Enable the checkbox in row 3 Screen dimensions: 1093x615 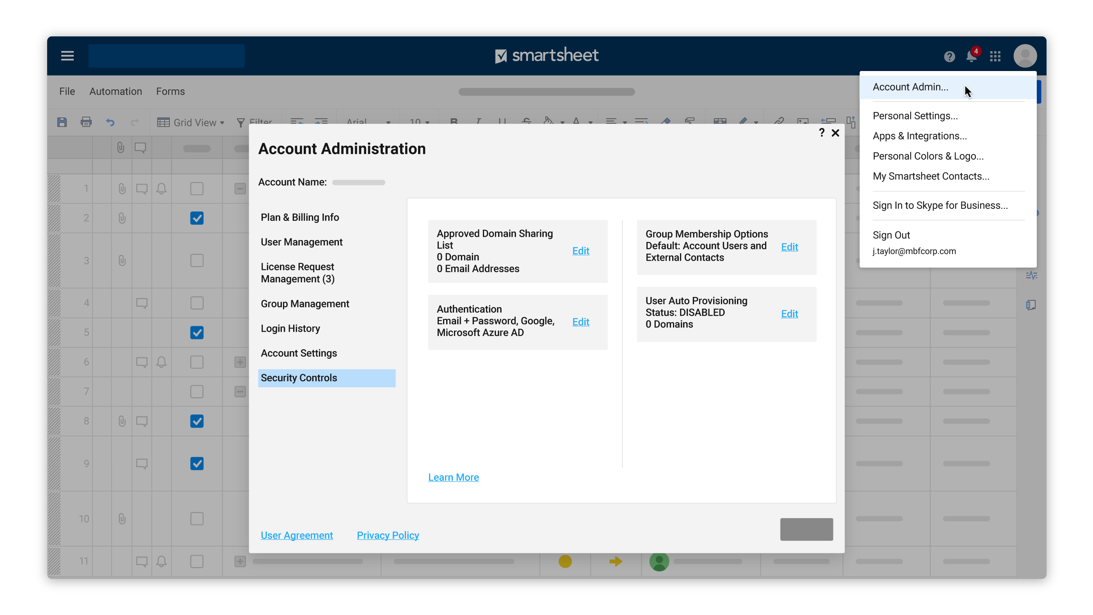(196, 261)
